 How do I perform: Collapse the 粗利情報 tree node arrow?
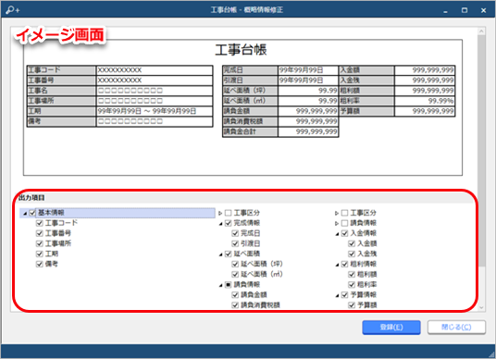(337, 265)
